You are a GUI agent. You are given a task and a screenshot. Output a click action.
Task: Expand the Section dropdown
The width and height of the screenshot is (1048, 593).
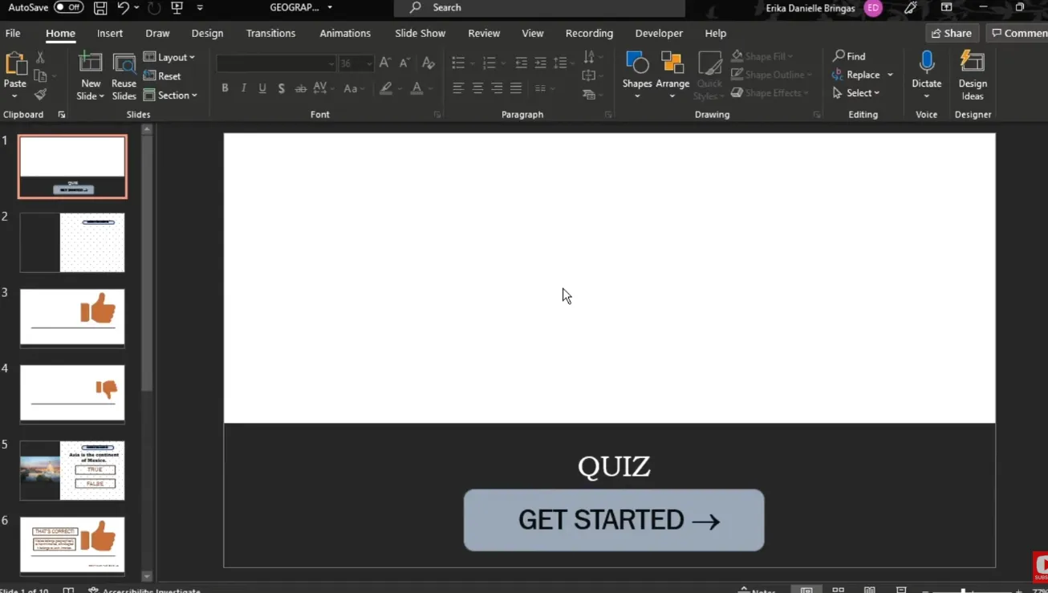(x=171, y=95)
